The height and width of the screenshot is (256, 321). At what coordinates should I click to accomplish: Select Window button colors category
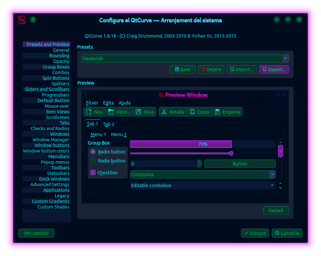coord(47,151)
